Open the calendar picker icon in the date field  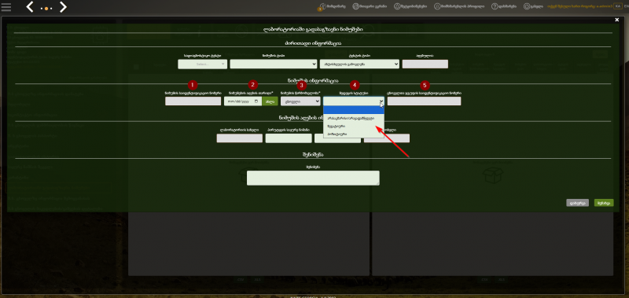coord(257,101)
